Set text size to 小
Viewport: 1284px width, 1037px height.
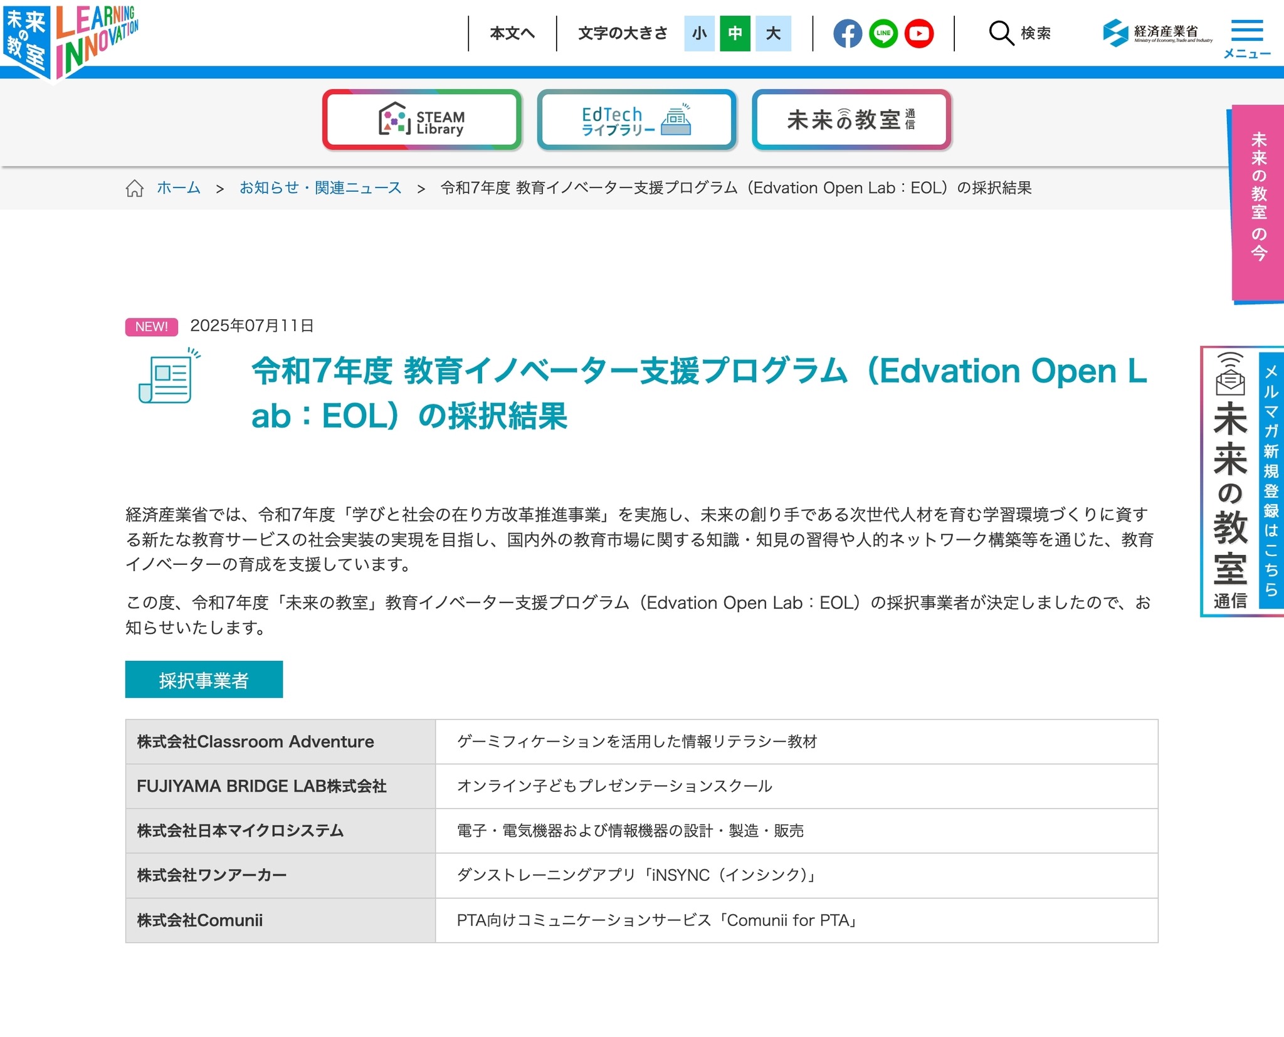699,33
